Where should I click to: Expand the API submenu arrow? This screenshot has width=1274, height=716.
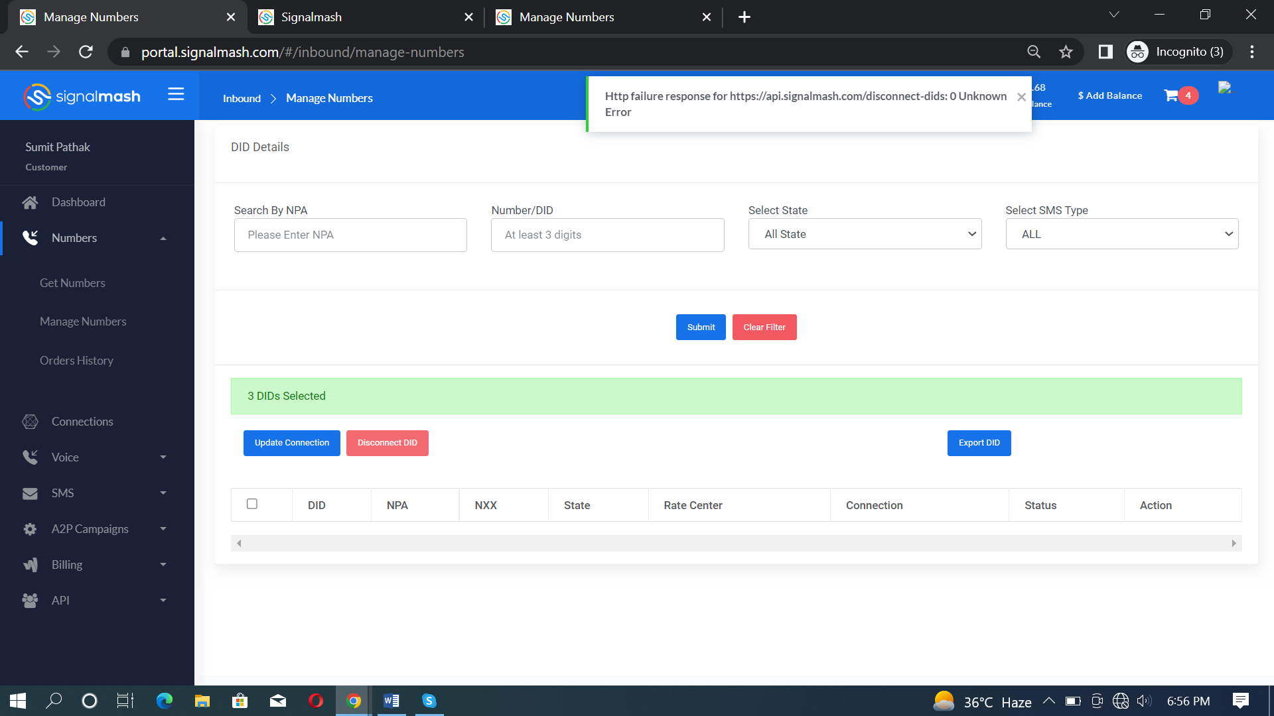pyautogui.click(x=163, y=601)
